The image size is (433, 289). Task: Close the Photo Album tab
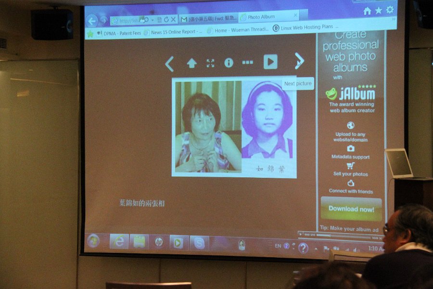(295, 15)
